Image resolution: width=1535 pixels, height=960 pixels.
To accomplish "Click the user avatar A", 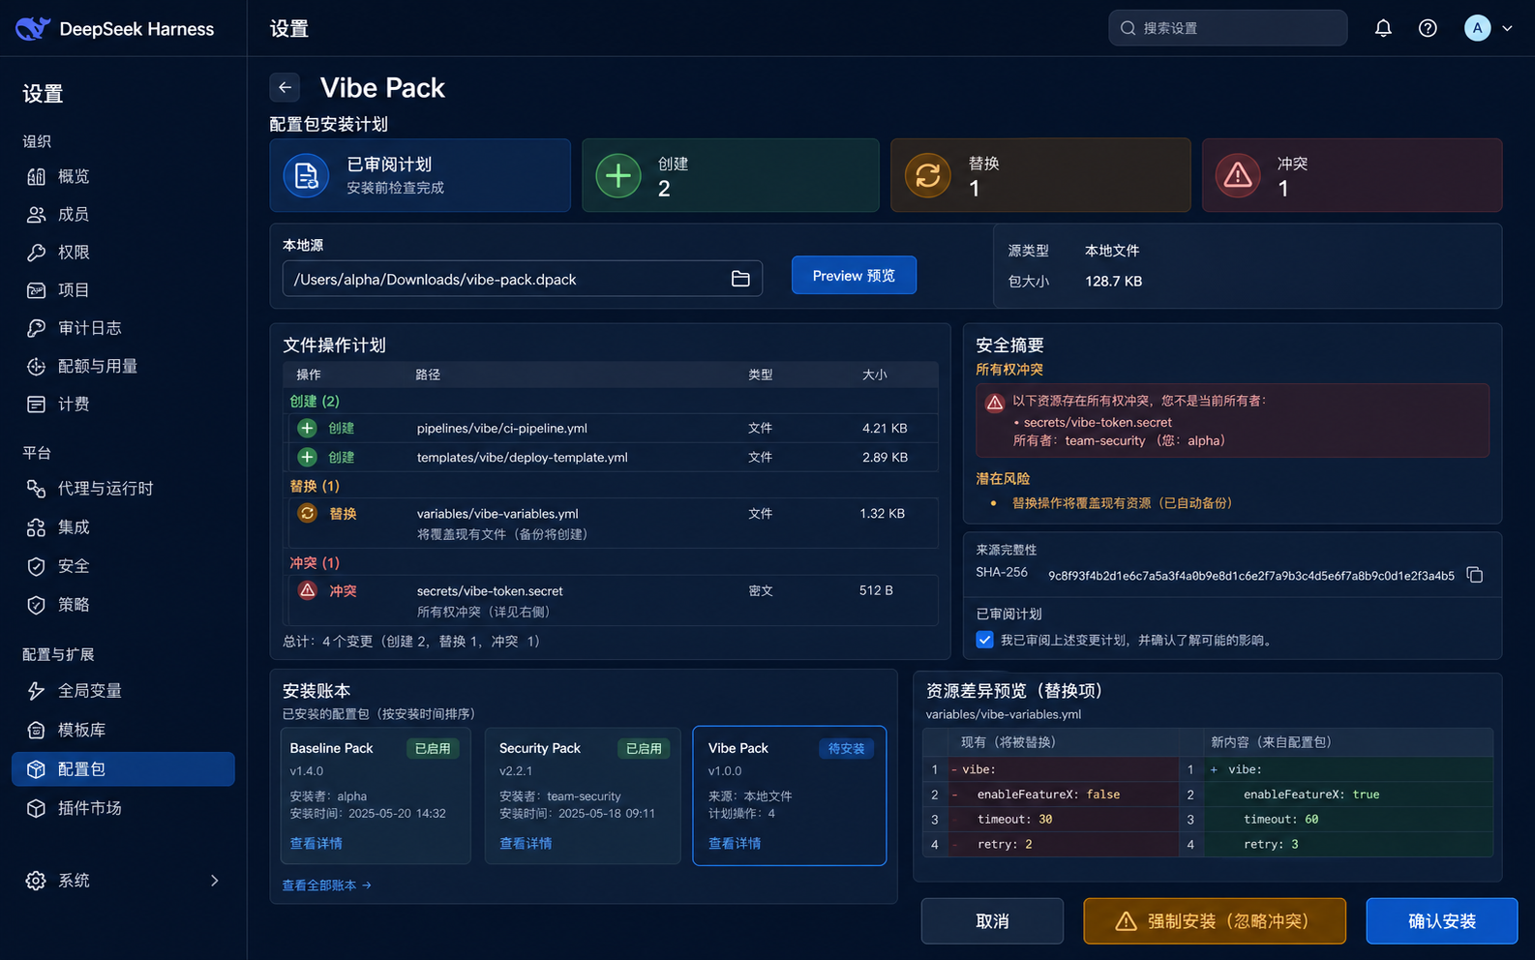I will click(1477, 28).
